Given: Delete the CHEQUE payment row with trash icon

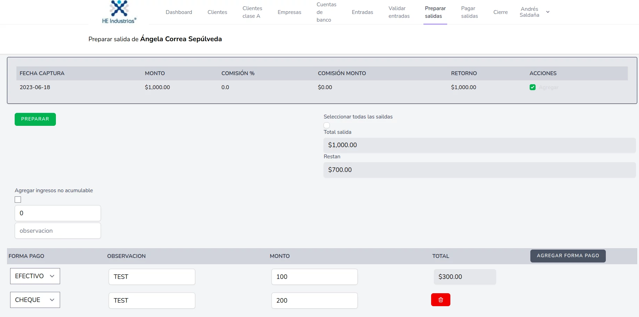Looking at the screenshot, I should pos(440,300).
